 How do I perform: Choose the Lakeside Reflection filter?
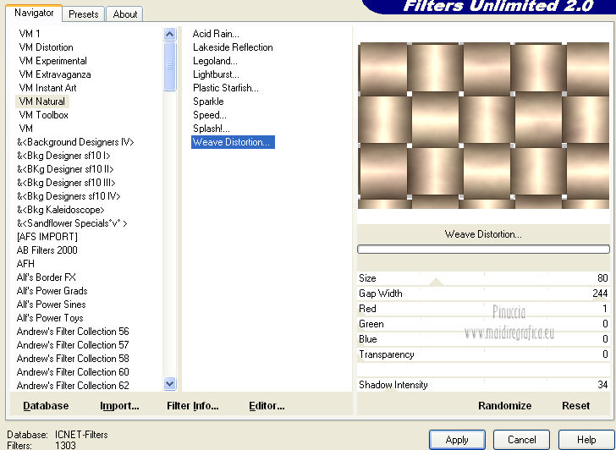(x=233, y=47)
